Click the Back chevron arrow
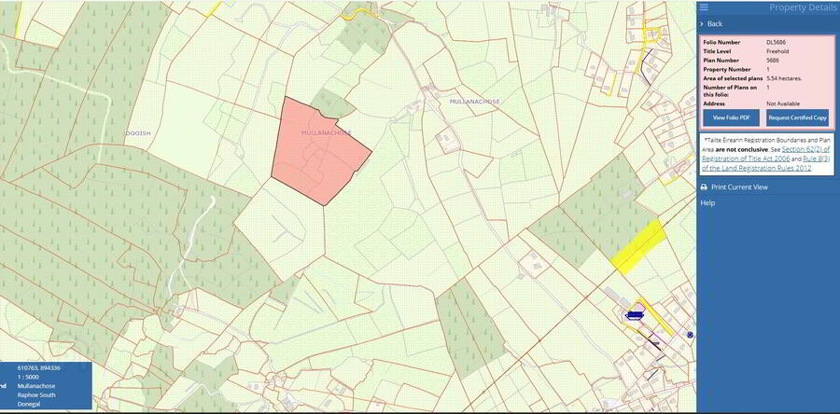The width and height of the screenshot is (840, 414). [702, 24]
